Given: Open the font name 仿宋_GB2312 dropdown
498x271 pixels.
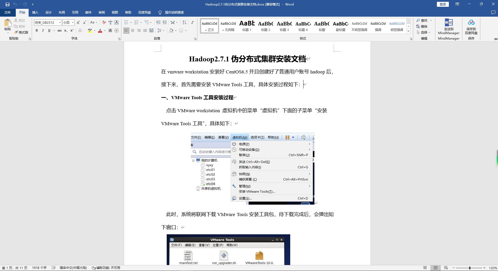Looking at the screenshot, I should point(60,22).
